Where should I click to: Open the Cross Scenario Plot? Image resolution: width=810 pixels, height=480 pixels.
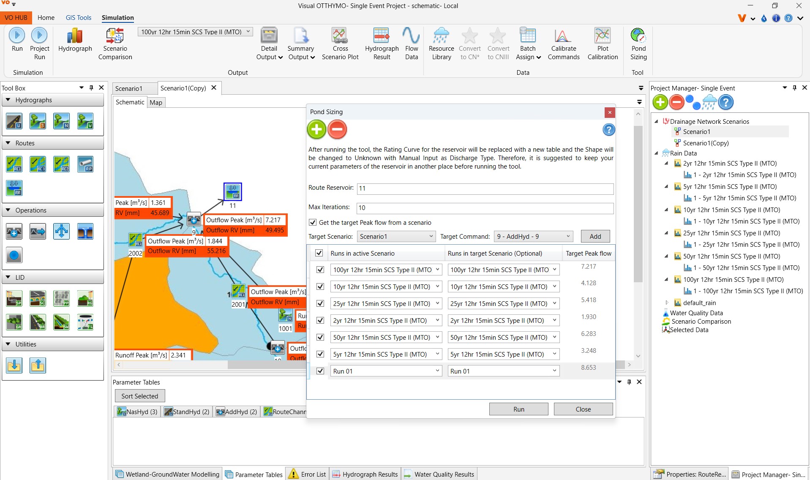pos(340,44)
